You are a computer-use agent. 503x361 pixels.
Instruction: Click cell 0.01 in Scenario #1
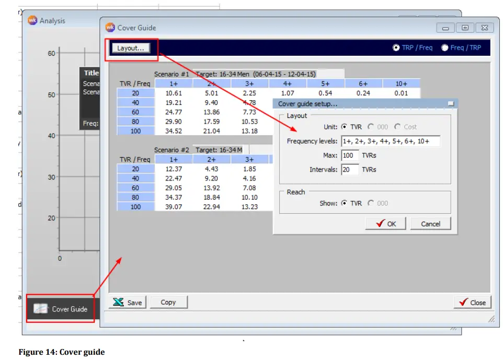click(402, 93)
